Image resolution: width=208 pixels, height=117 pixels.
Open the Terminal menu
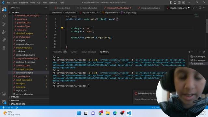(x=53, y=3)
